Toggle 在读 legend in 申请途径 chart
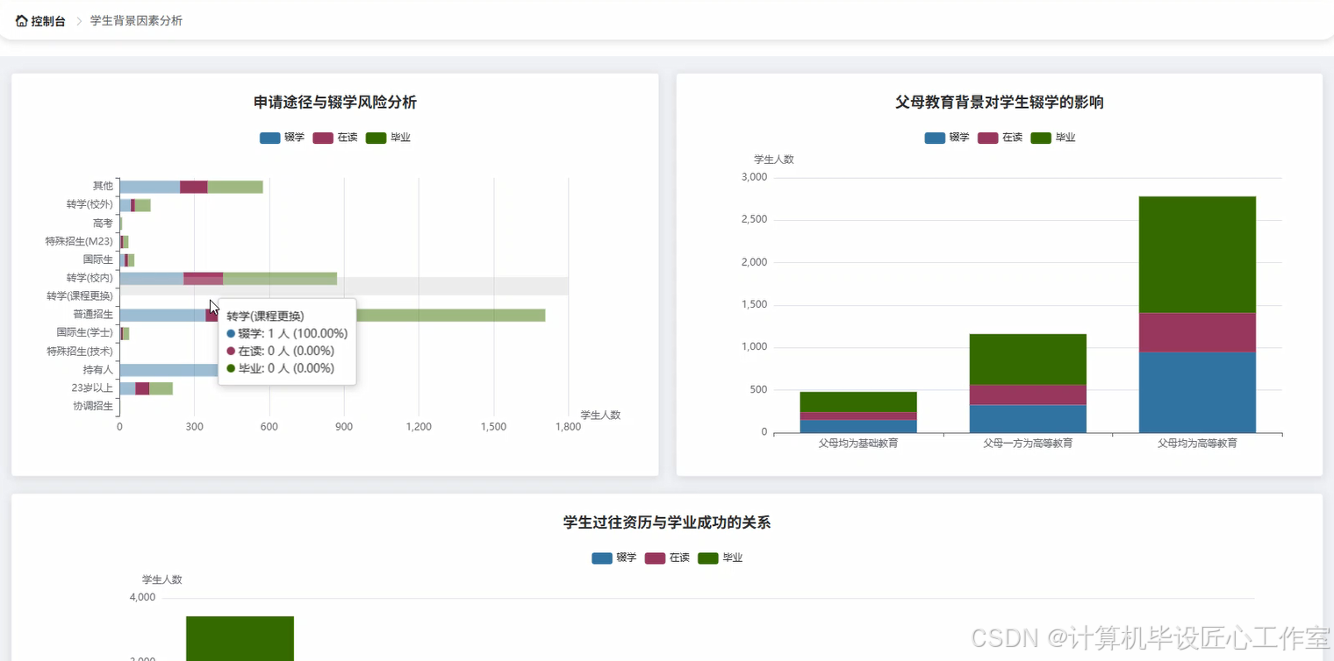Image resolution: width=1334 pixels, height=661 pixels. (x=334, y=138)
